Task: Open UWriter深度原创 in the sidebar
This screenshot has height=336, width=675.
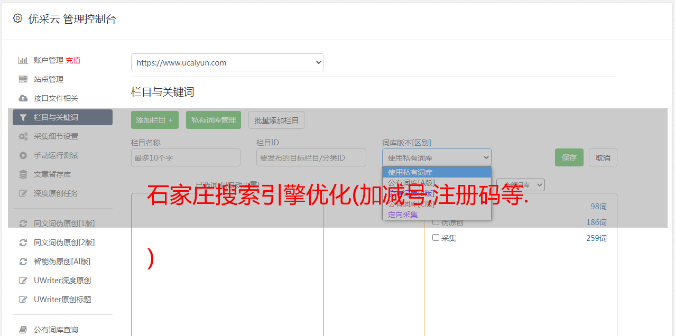Action: point(62,281)
